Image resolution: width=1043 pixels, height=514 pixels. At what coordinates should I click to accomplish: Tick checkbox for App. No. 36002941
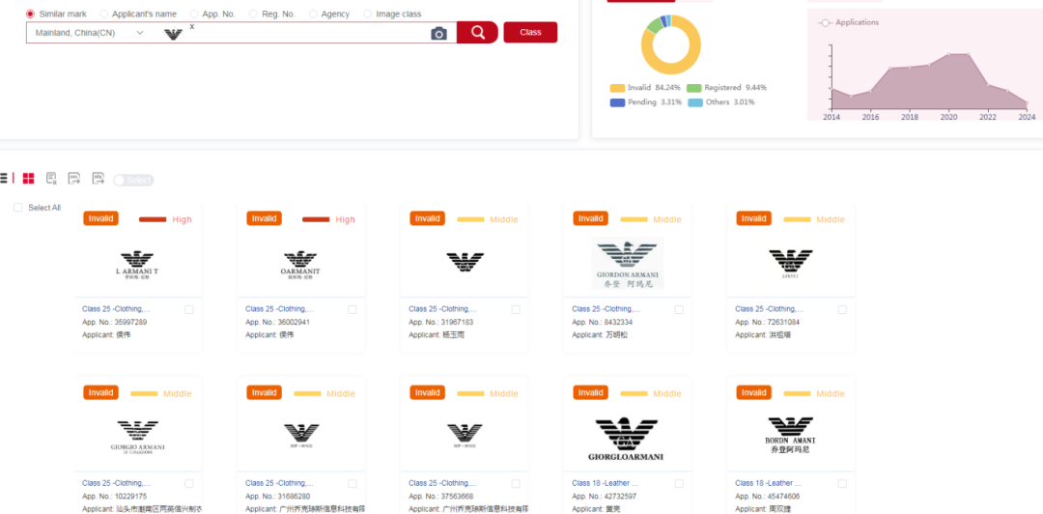click(352, 309)
